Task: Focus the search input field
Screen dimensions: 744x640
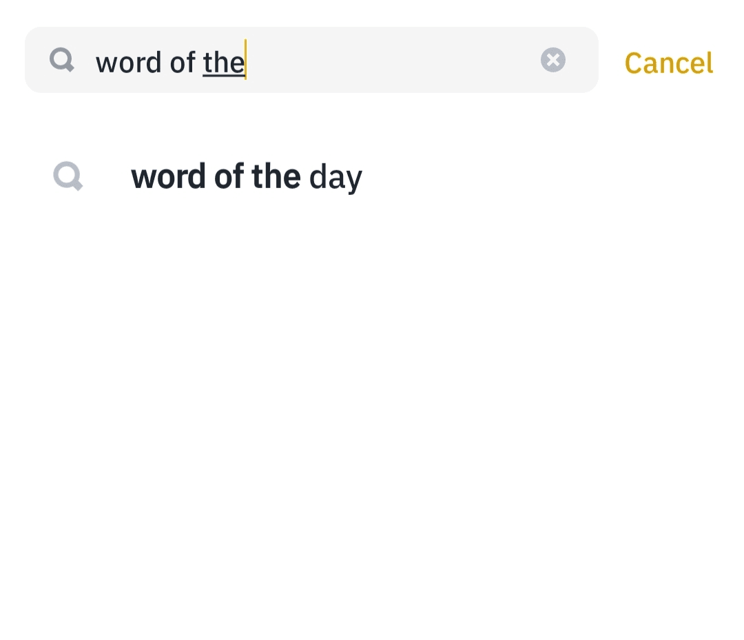Action: (310, 61)
